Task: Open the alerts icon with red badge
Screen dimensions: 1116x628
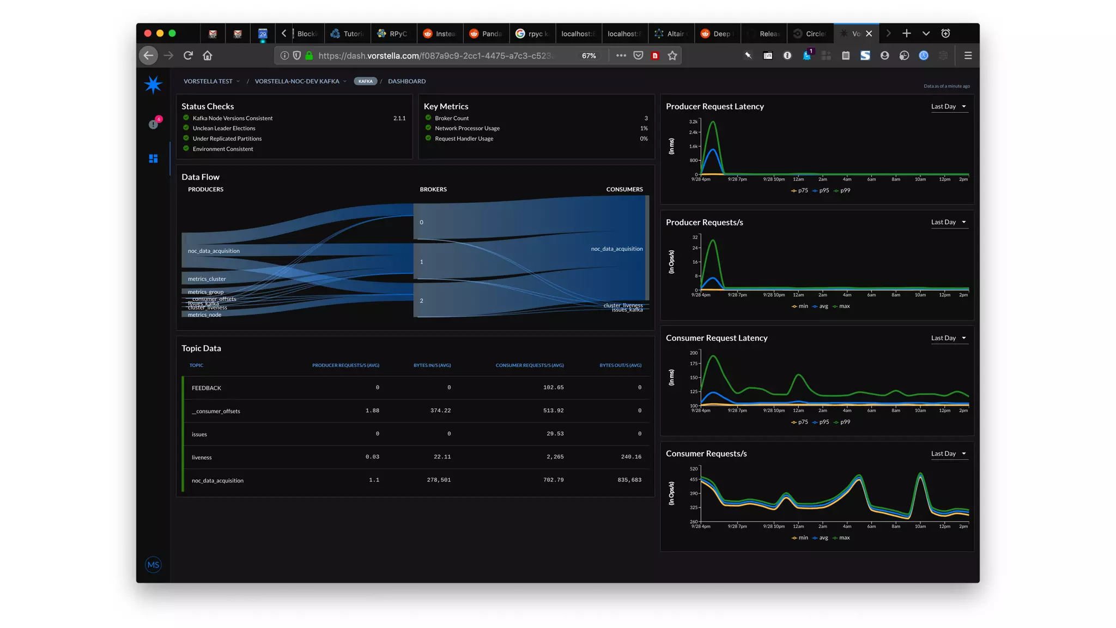Action: pyautogui.click(x=154, y=124)
